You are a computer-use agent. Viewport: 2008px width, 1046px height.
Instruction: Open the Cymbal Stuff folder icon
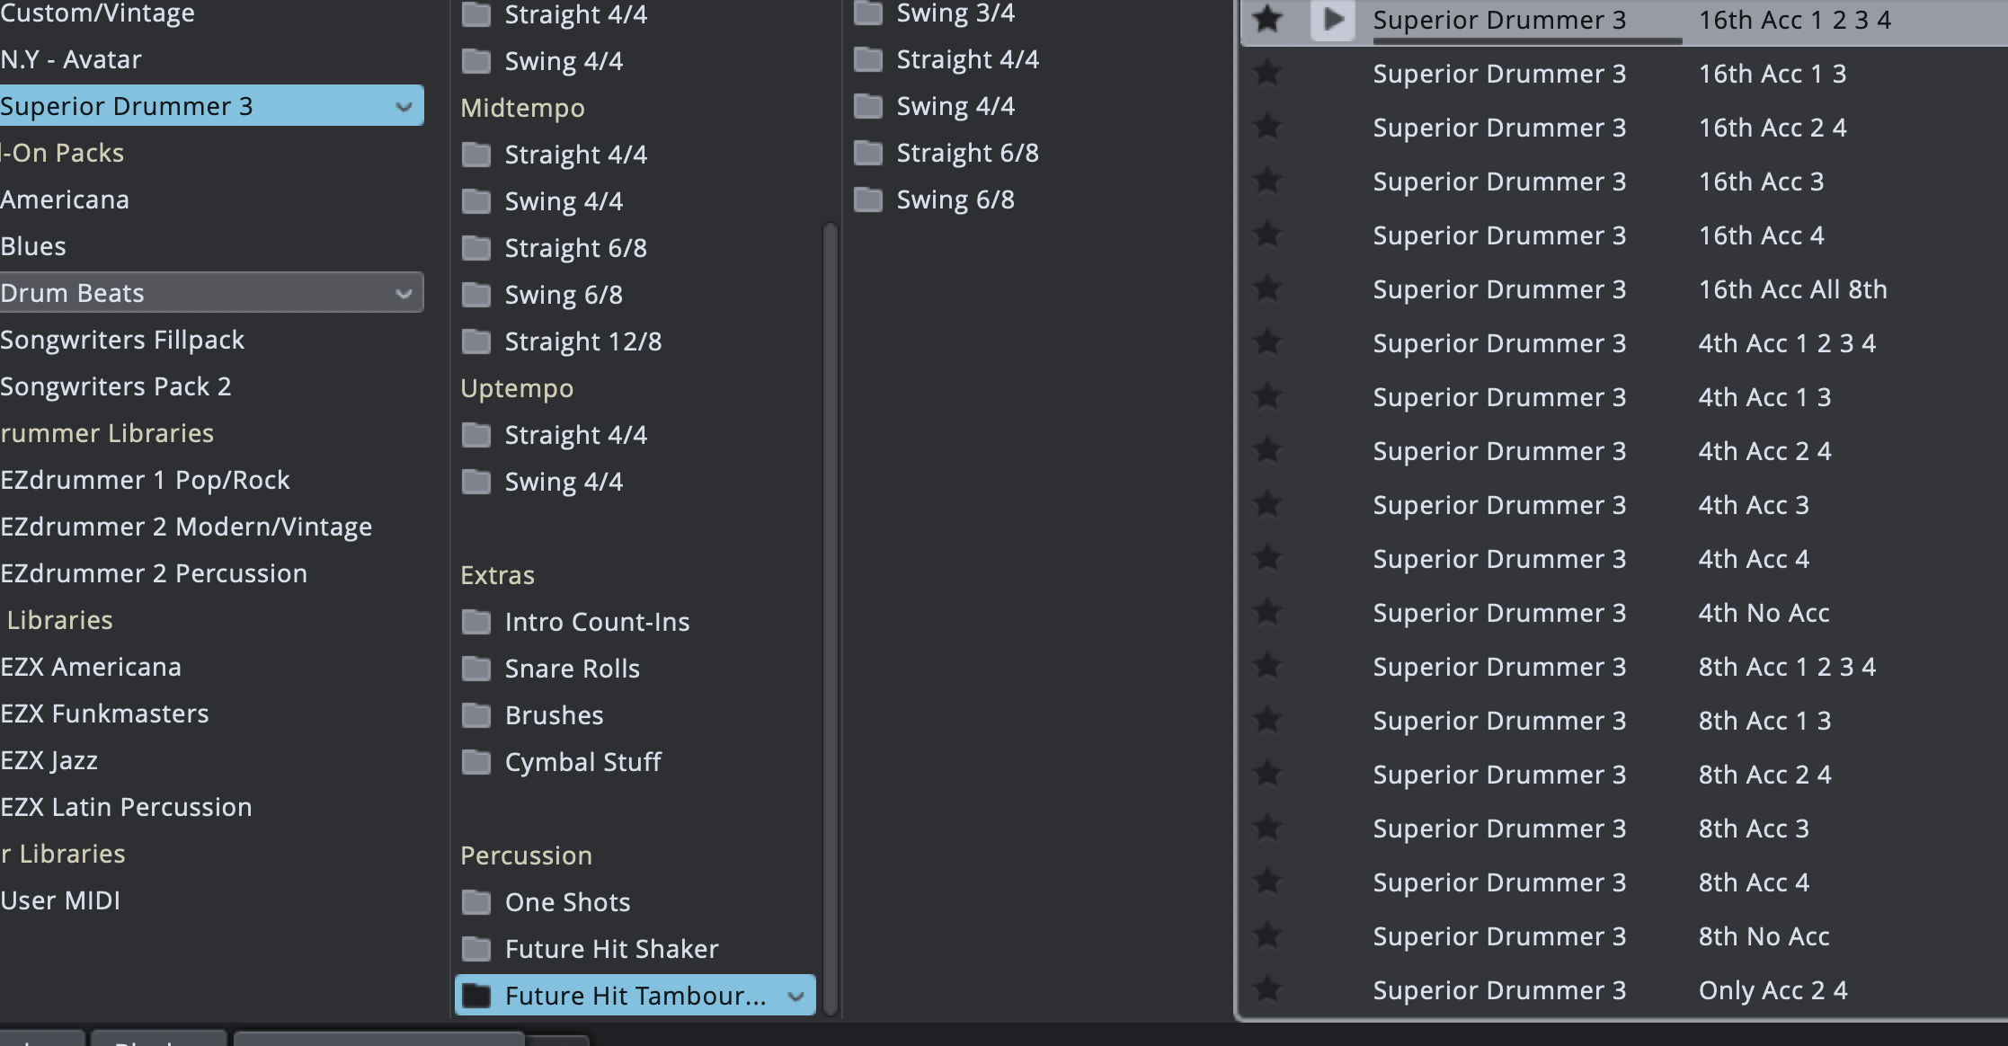(476, 762)
